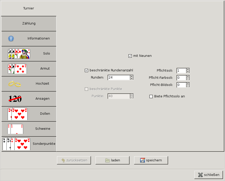
Task: Select the Dollen ten of hearts icon
Action: pos(17,114)
